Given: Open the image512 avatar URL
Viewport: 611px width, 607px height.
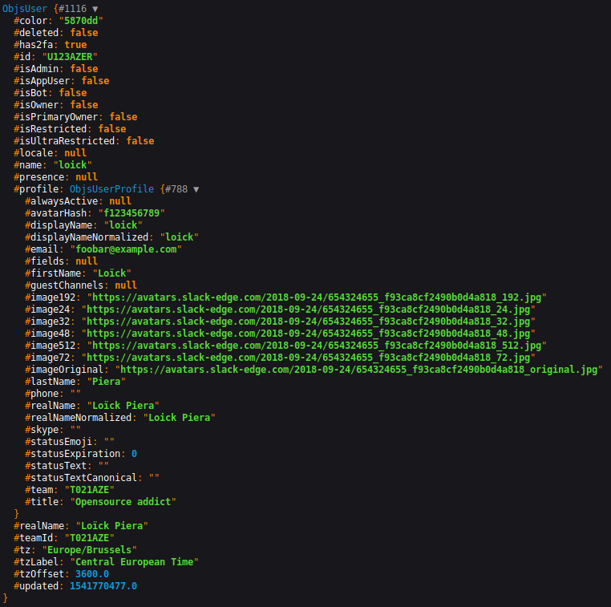Looking at the screenshot, I should coord(317,346).
